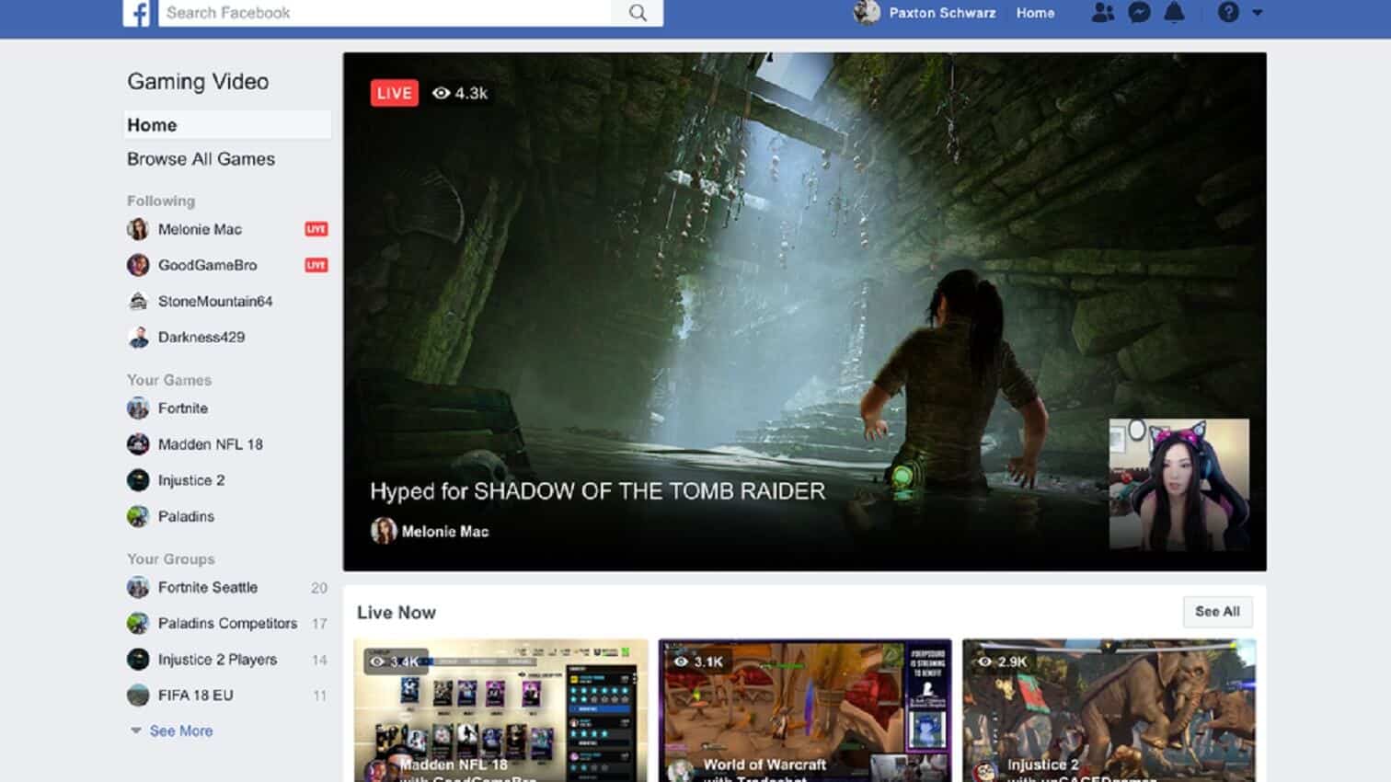Go to Home in top bar
The width and height of the screenshot is (1391, 782).
[x=1035, y=13]
